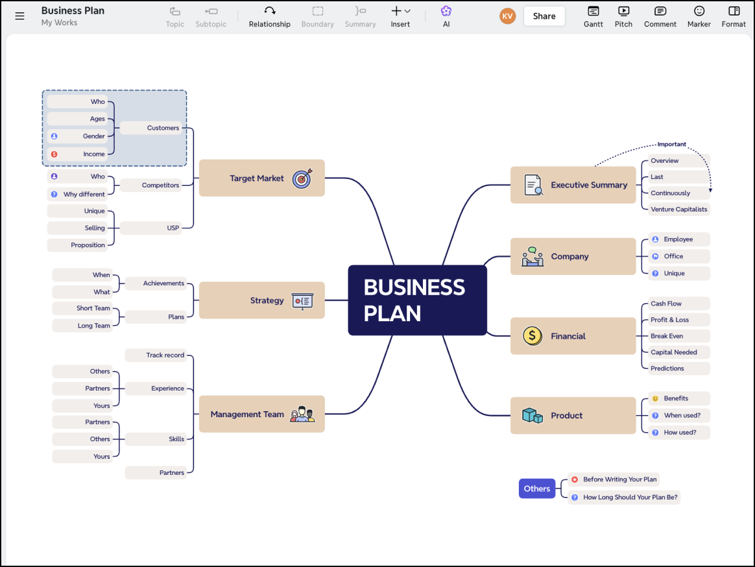Start Pitch mode

(x=623, y=17)
